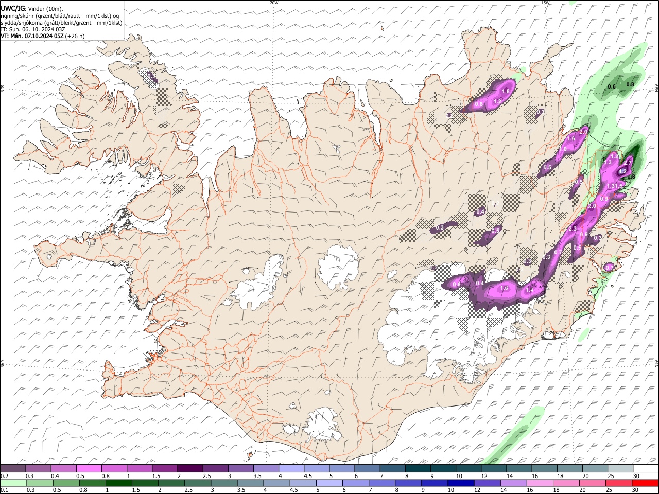The image size is (659, 494).
Task: Click the '0.1' label on the lower legend row
Action: point(4,490)
